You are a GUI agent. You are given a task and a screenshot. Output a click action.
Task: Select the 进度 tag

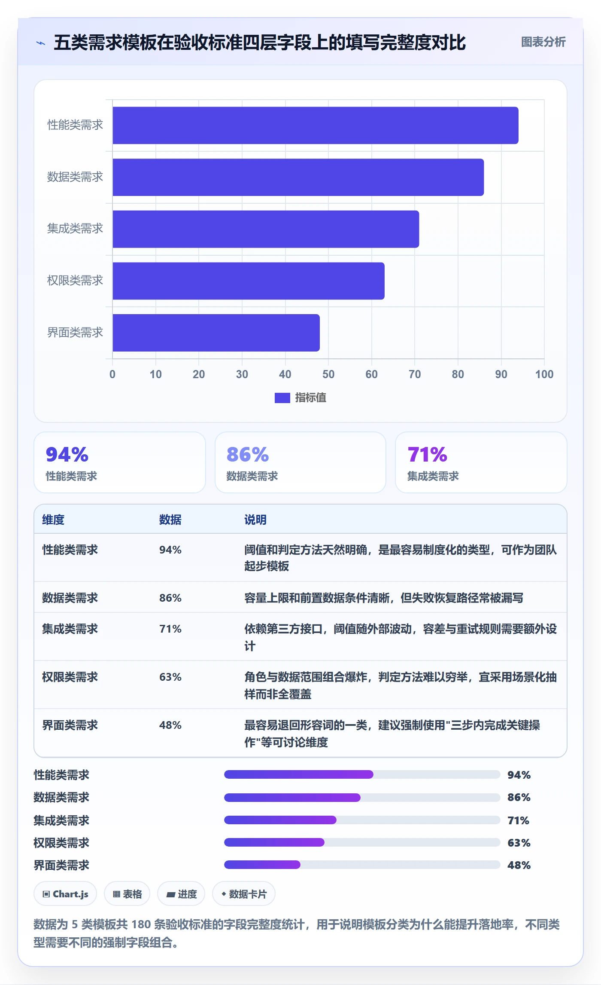[181, 894]
